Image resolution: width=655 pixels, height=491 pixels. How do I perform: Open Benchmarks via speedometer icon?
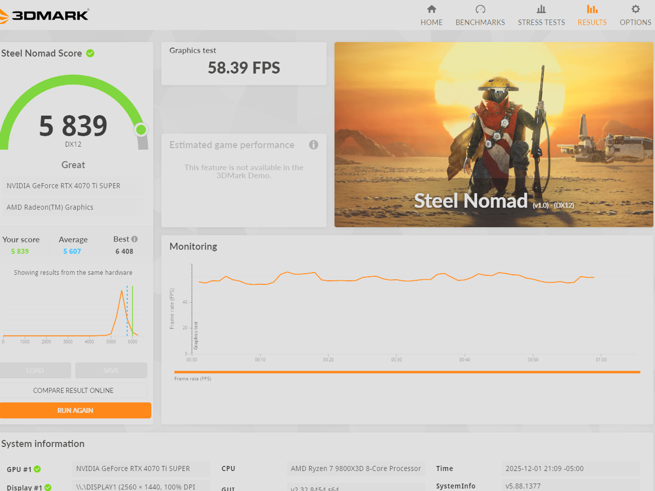coord(480,9)
